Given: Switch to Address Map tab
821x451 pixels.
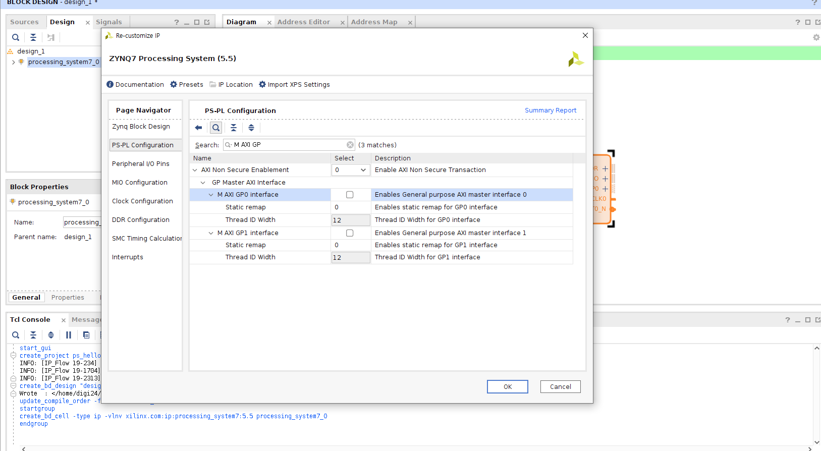Looking at the screenshot, I should click(x=374, y=22).
